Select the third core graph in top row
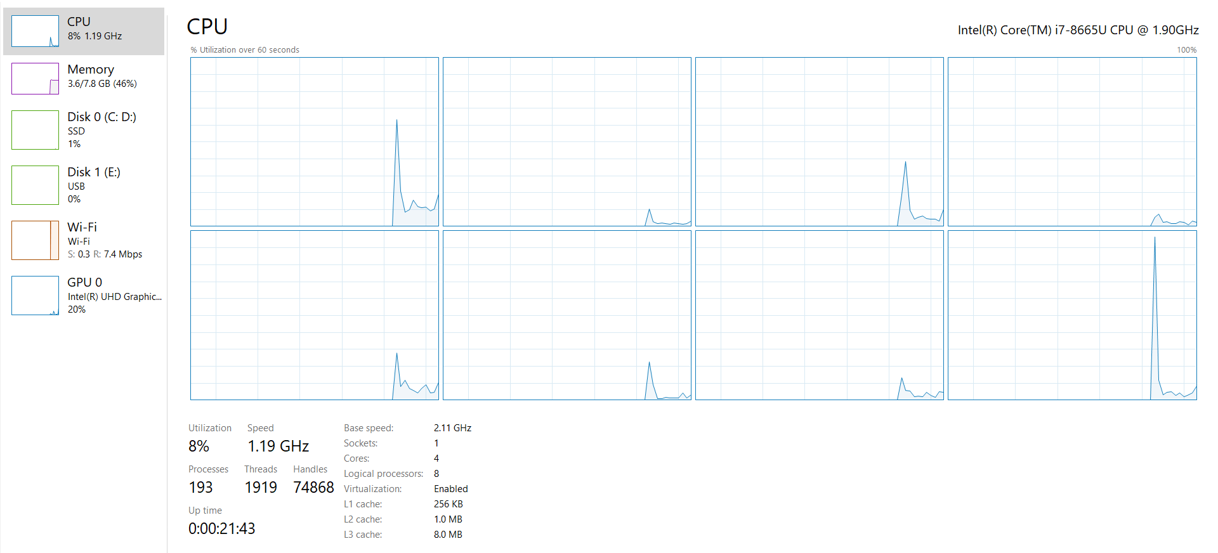 819,141
